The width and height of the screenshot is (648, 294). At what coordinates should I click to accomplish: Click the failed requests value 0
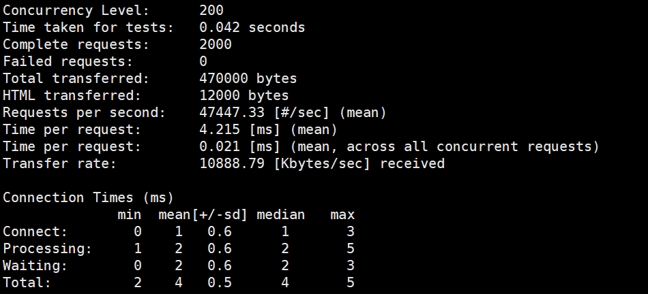tap(203, 61)
